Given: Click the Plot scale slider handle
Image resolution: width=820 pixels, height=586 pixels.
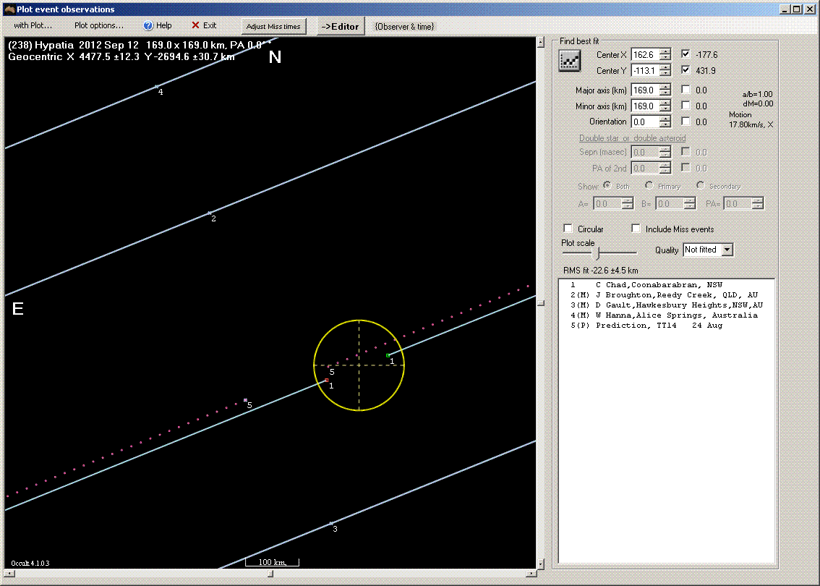Looking at the screenshot, I should click(x=596, y=253).
